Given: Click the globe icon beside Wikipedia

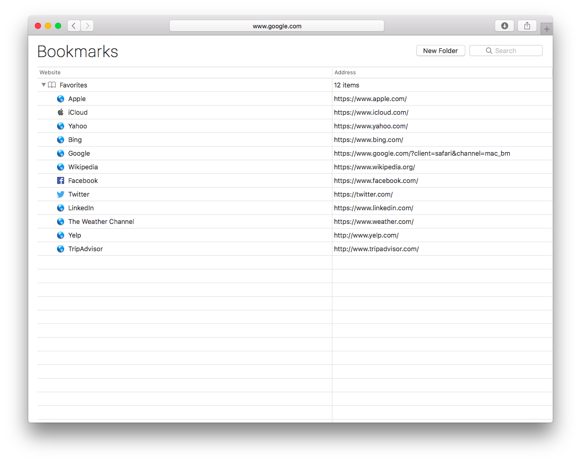Looking at the screenshot, I should [61, 167].
